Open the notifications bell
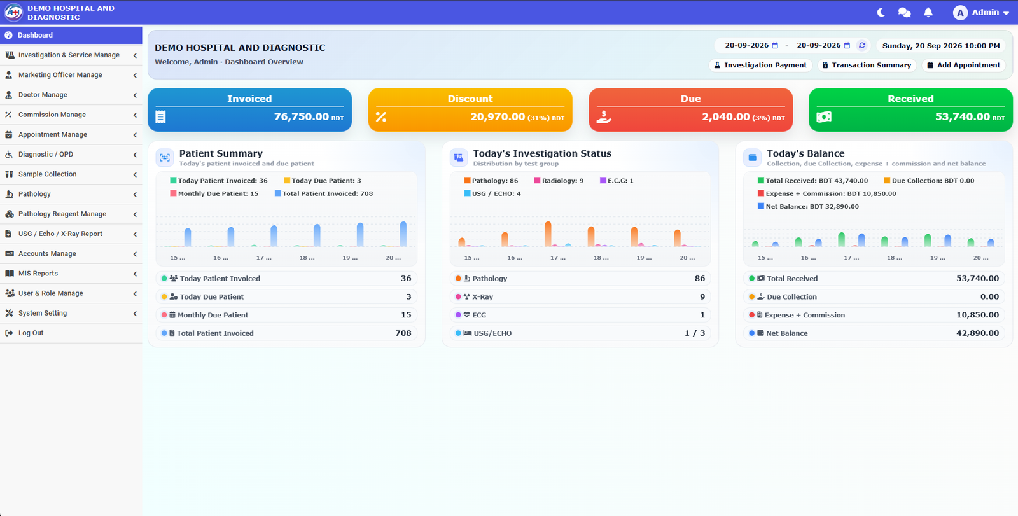1018x516 pixels. (x=928, y=12)
